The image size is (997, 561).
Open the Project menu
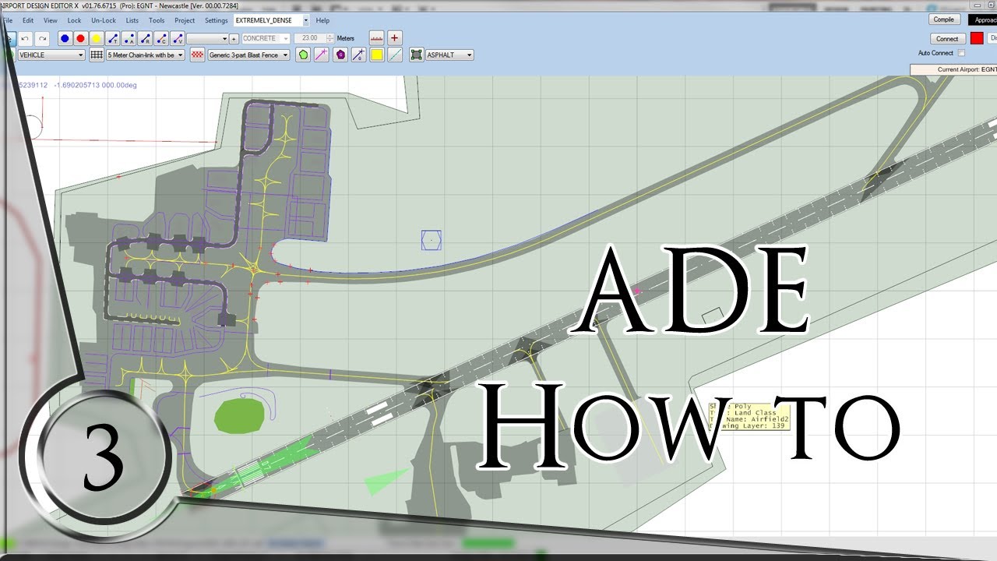[x=185, y=20]
